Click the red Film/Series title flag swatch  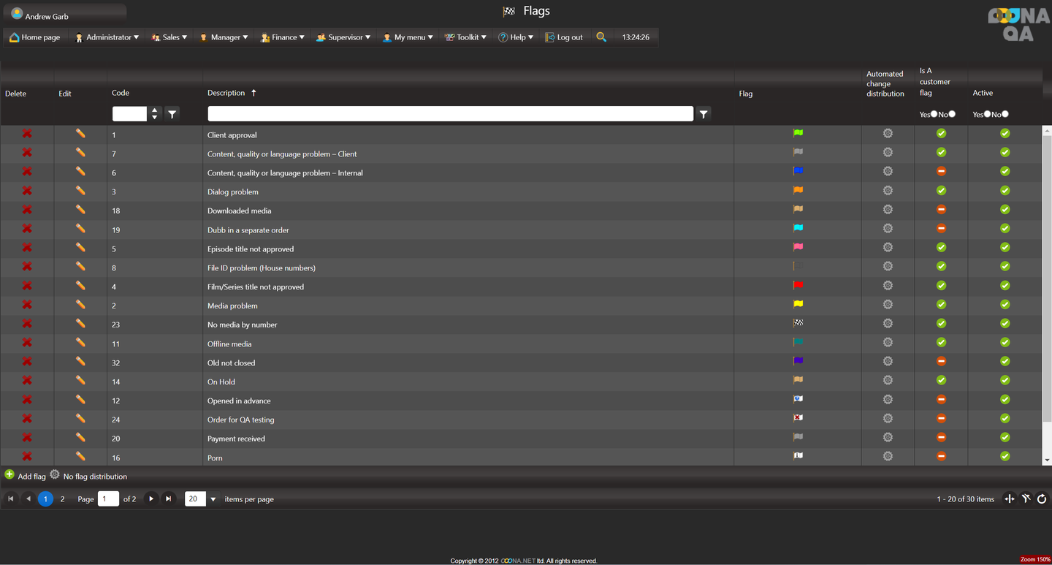(798, 286)
